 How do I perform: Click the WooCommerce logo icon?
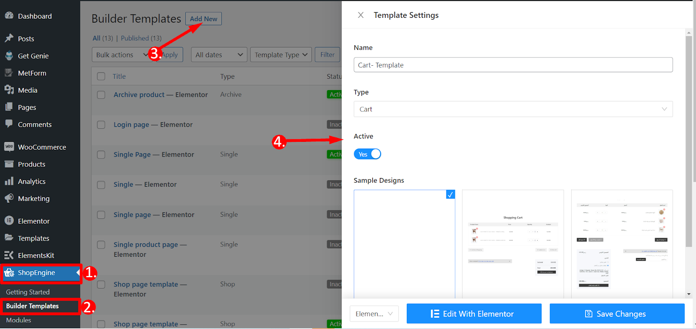pyautogui.click(x=9, y=147)
